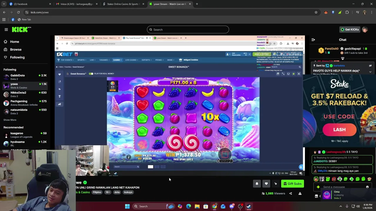Open NikkoDota2 channel in sidebar
Screen dimensions: 376x211
[x=25, y=94]
